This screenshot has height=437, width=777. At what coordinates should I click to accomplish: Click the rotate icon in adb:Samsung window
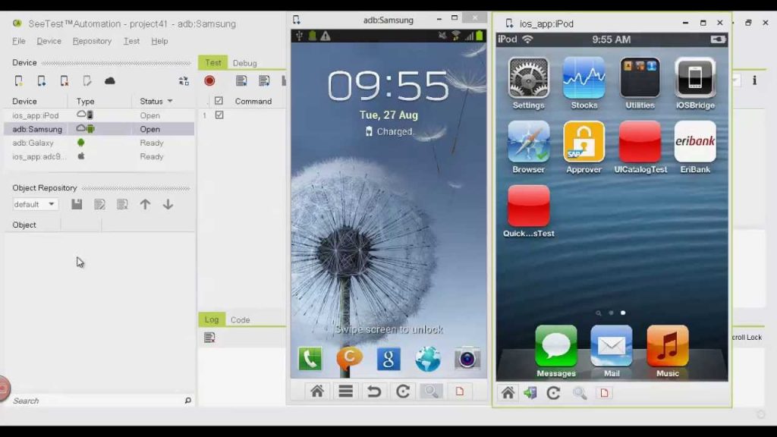click(x=403, y=391)
